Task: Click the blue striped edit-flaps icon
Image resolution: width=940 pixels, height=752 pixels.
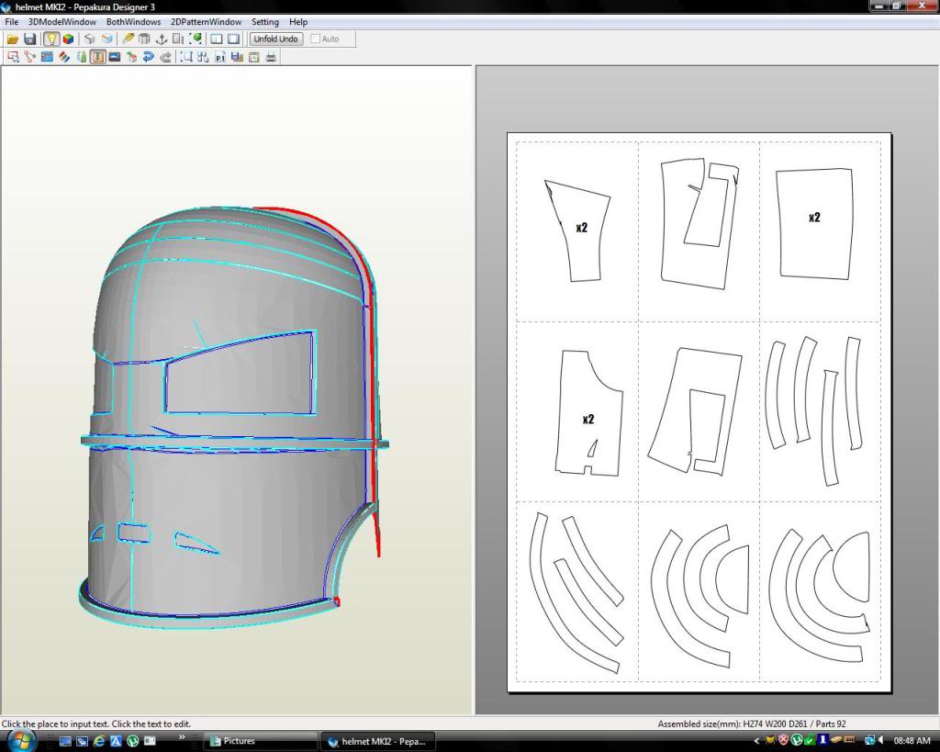Action: 47,57
